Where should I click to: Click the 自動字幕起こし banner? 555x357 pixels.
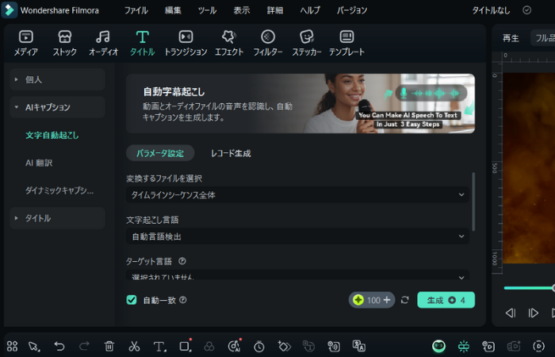(x=300, y=103)
